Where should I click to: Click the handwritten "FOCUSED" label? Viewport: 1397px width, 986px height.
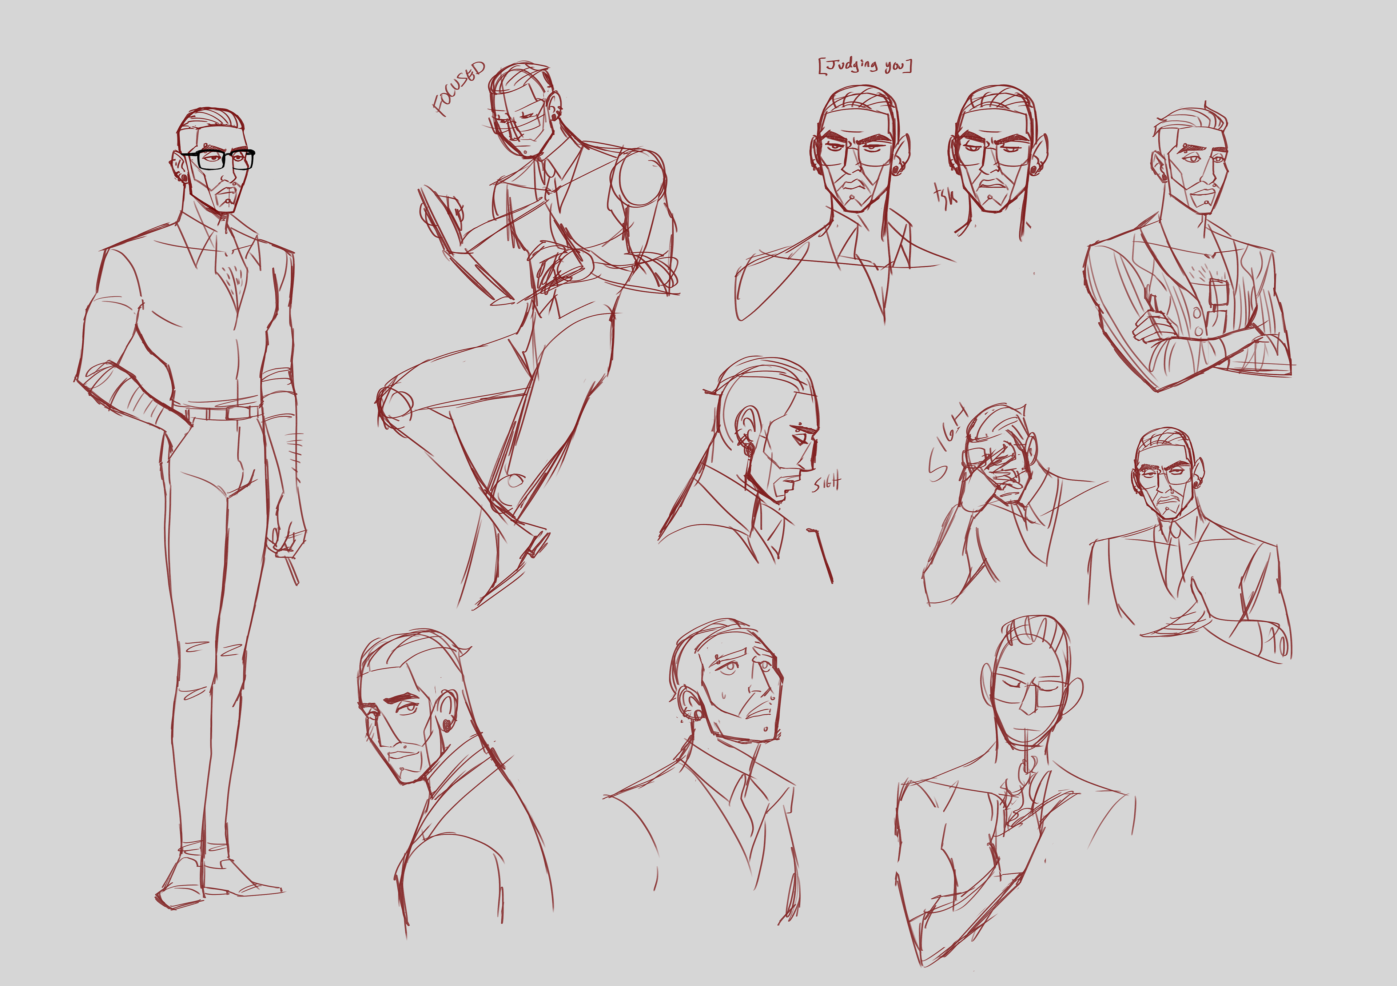pyautogui.click(x=459, y=88)
